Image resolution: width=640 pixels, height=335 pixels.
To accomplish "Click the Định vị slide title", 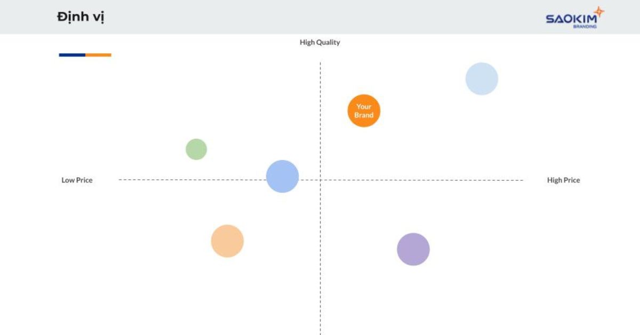I will point(81,17).
